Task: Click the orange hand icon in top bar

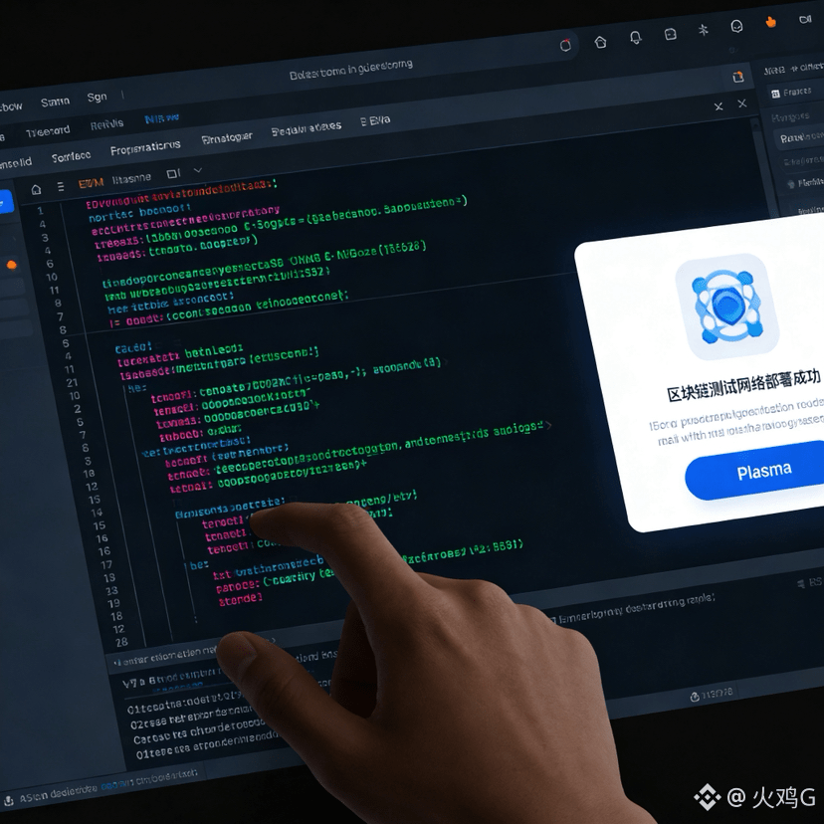Action: [x=770, y=22]
